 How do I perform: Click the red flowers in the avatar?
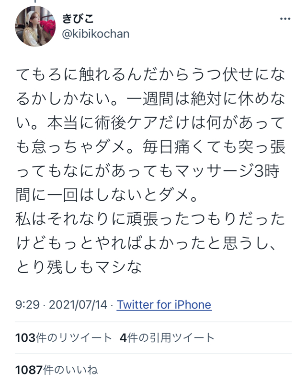[48, 26]
